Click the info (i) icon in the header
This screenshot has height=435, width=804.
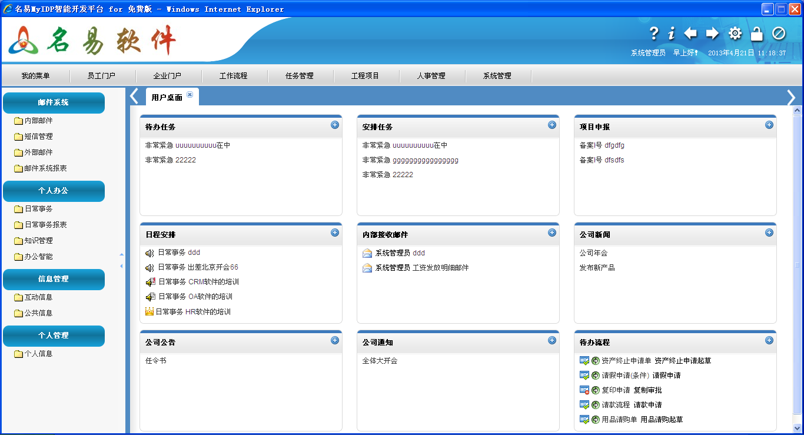671,34
